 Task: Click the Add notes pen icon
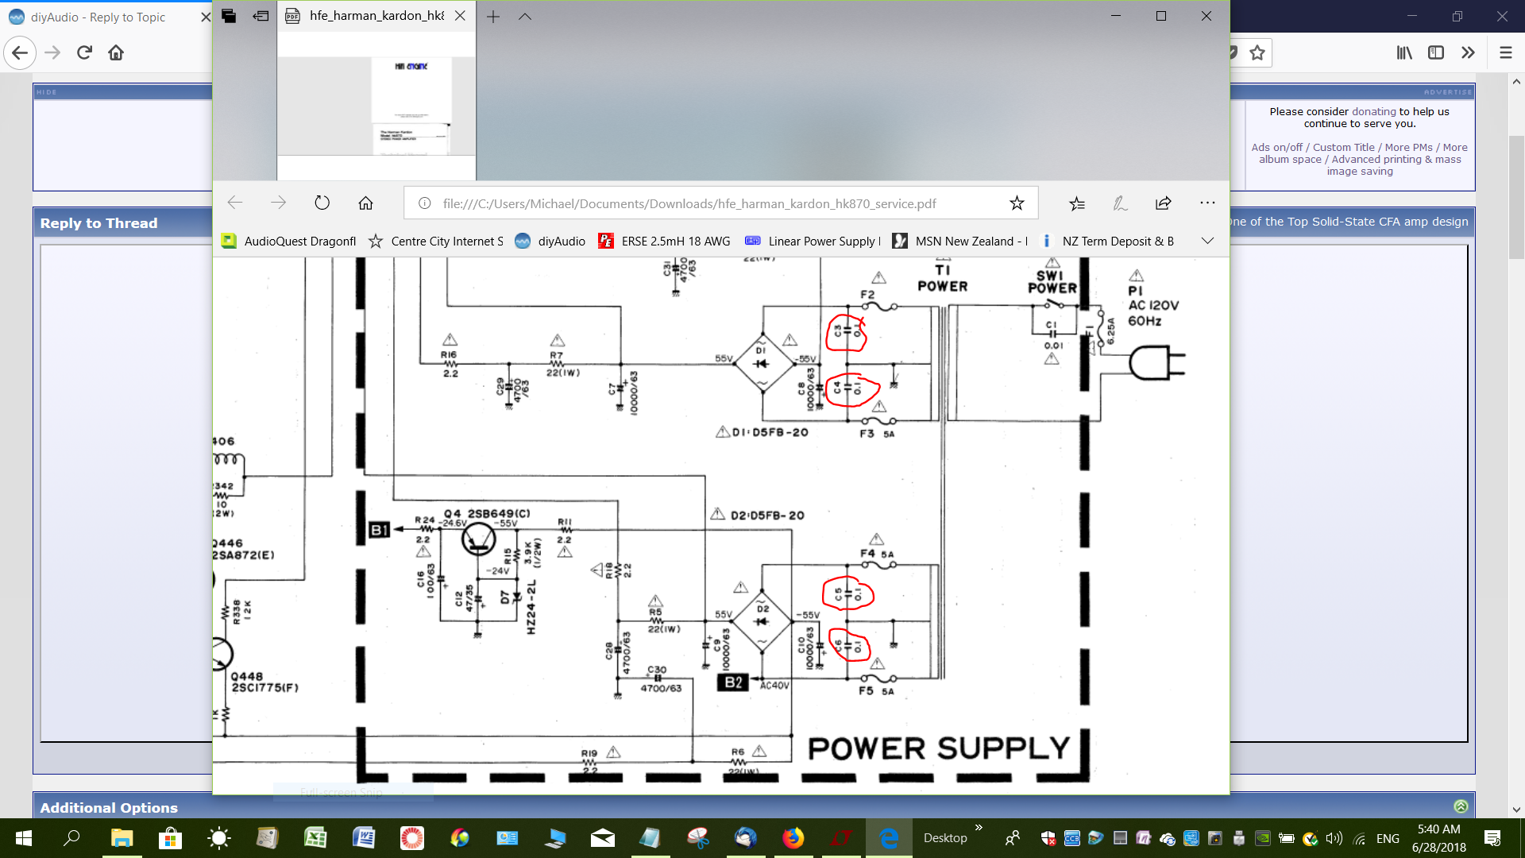(x=1120, y=203)
